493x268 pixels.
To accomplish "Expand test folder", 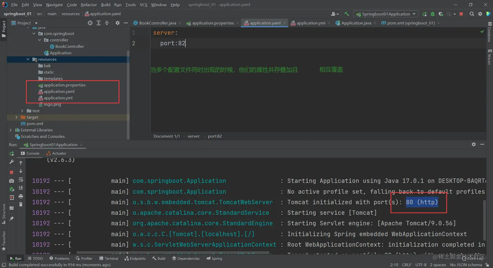I will (22, 111).
